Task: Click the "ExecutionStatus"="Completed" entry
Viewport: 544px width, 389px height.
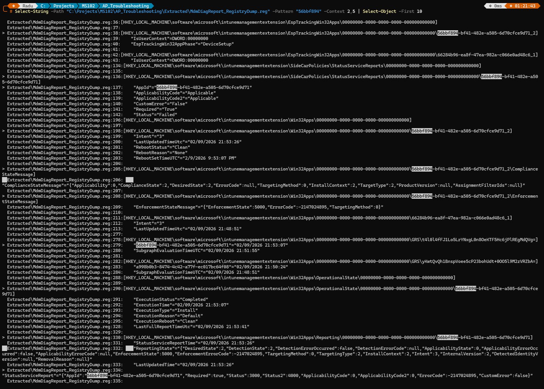Action: coord(171,299)
